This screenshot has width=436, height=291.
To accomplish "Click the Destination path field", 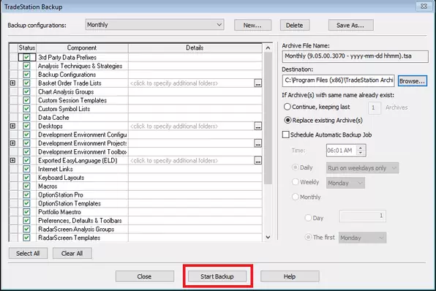I will tap(339, 80).
